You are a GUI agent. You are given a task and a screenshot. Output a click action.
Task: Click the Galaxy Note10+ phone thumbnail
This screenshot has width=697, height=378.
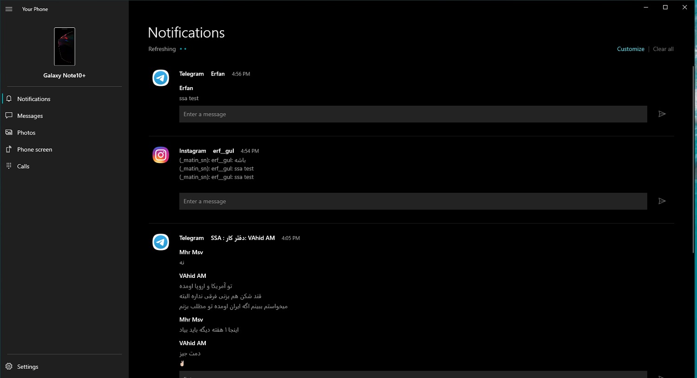coord(65,46)
